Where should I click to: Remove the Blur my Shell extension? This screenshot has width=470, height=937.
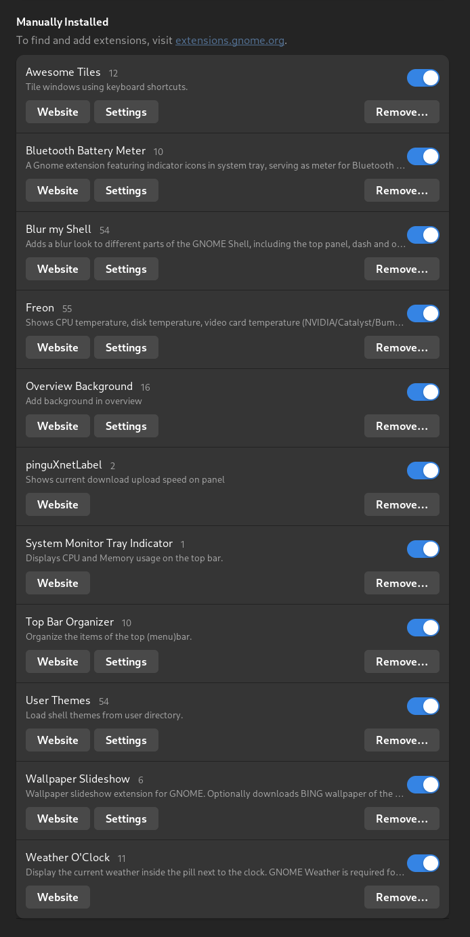click(x=402, y=269)
